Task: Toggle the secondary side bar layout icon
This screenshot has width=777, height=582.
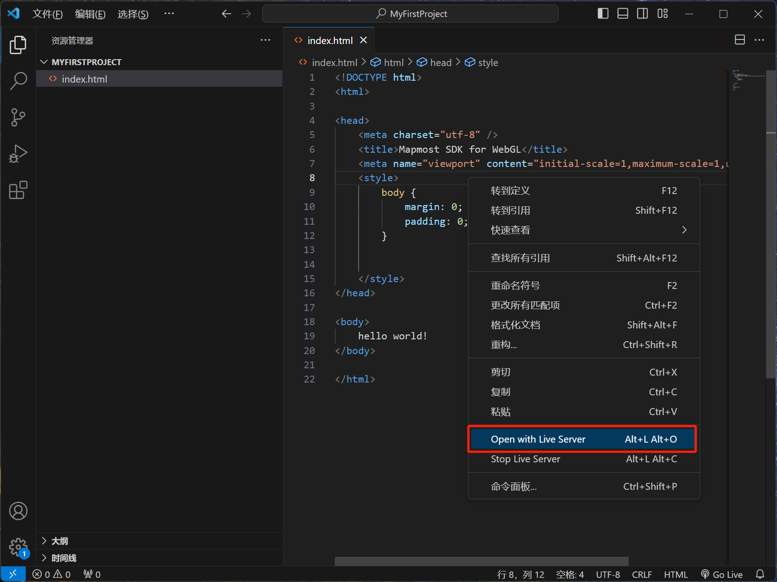Action: 642,14
